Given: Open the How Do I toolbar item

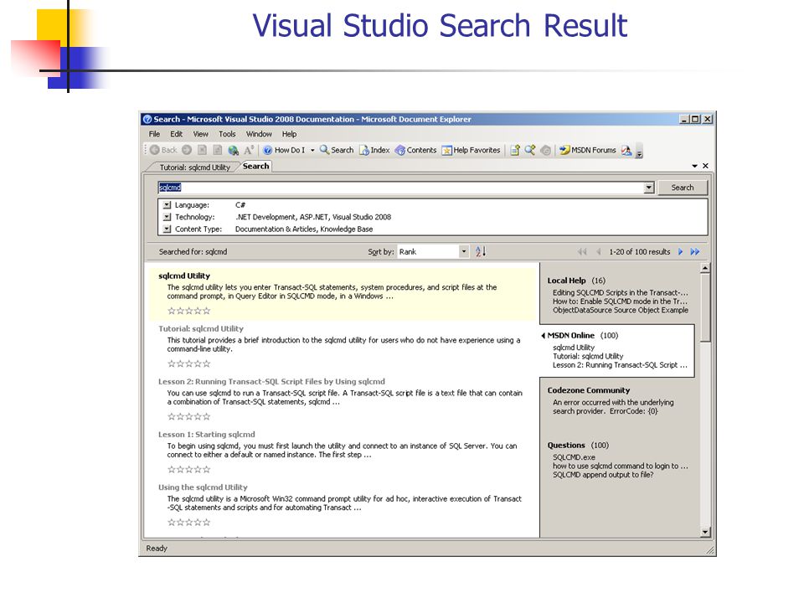Looking at the screenshot, I should [x=284, y=150].
